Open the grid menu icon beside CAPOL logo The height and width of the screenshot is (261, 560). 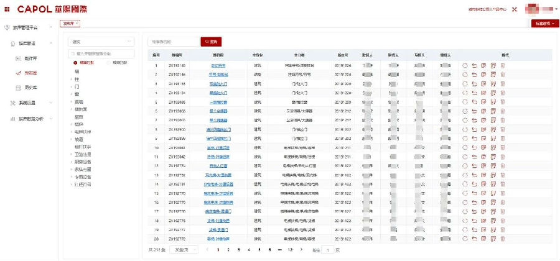tap(7, 9)
